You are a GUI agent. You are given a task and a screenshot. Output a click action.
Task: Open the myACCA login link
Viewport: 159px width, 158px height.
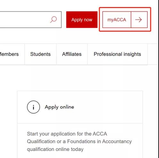117,20
